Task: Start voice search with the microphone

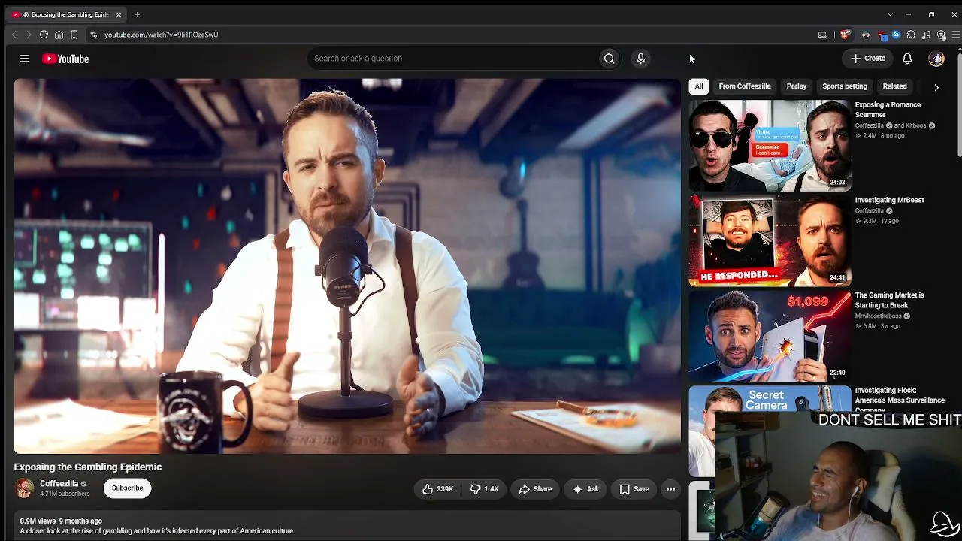Action: pyautogui.click(x=640, y=59)
